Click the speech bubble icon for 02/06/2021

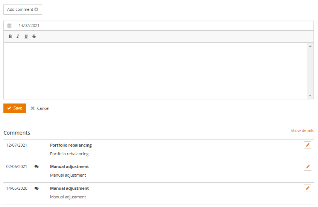(x=37, y=167)
